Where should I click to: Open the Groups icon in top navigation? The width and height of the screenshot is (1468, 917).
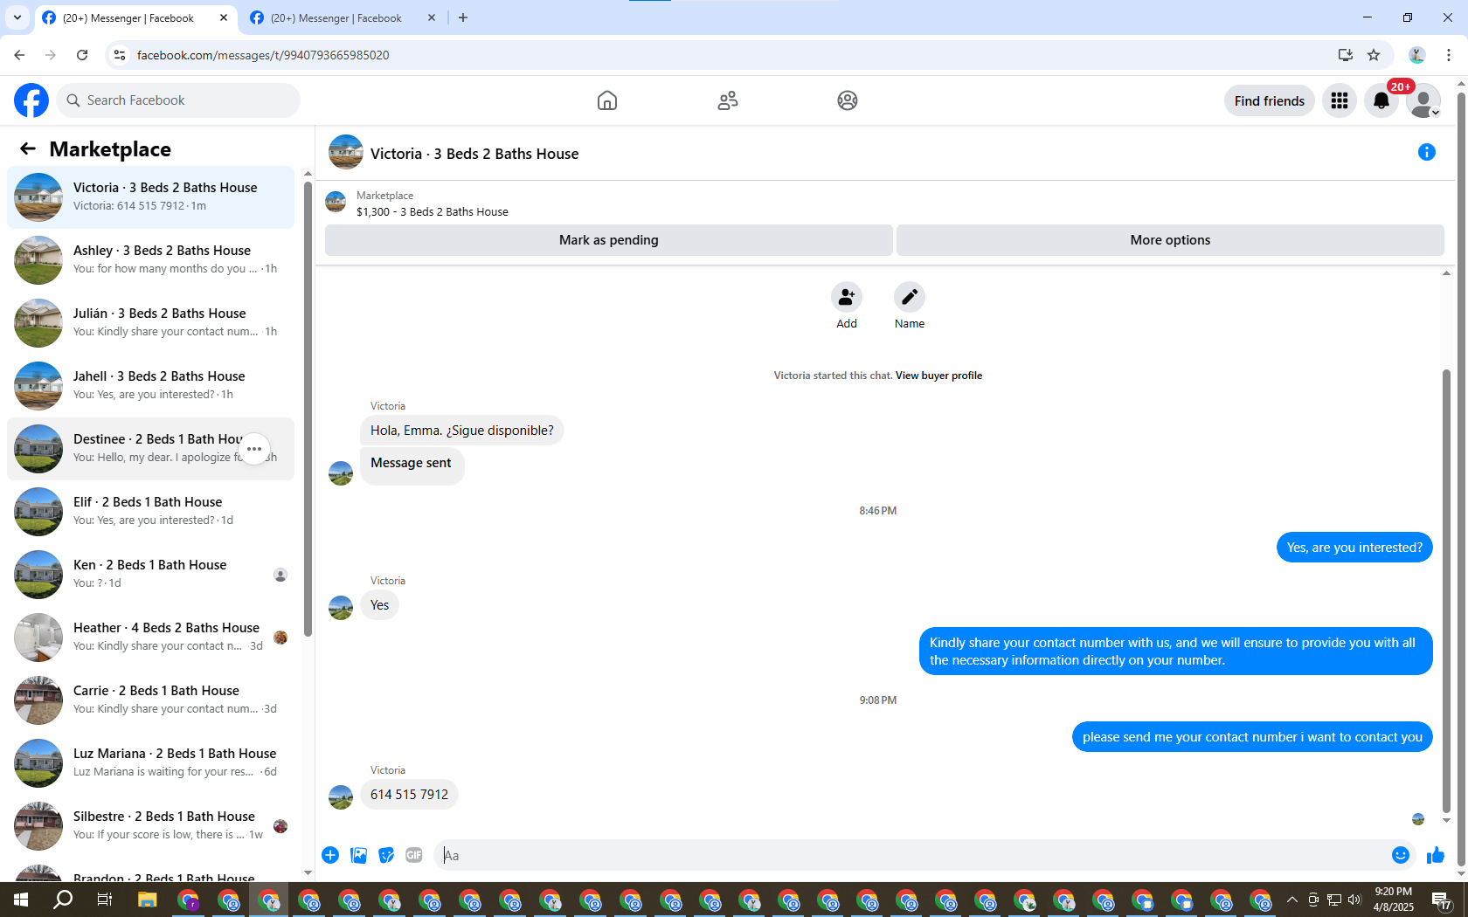[x=848, y=100]
